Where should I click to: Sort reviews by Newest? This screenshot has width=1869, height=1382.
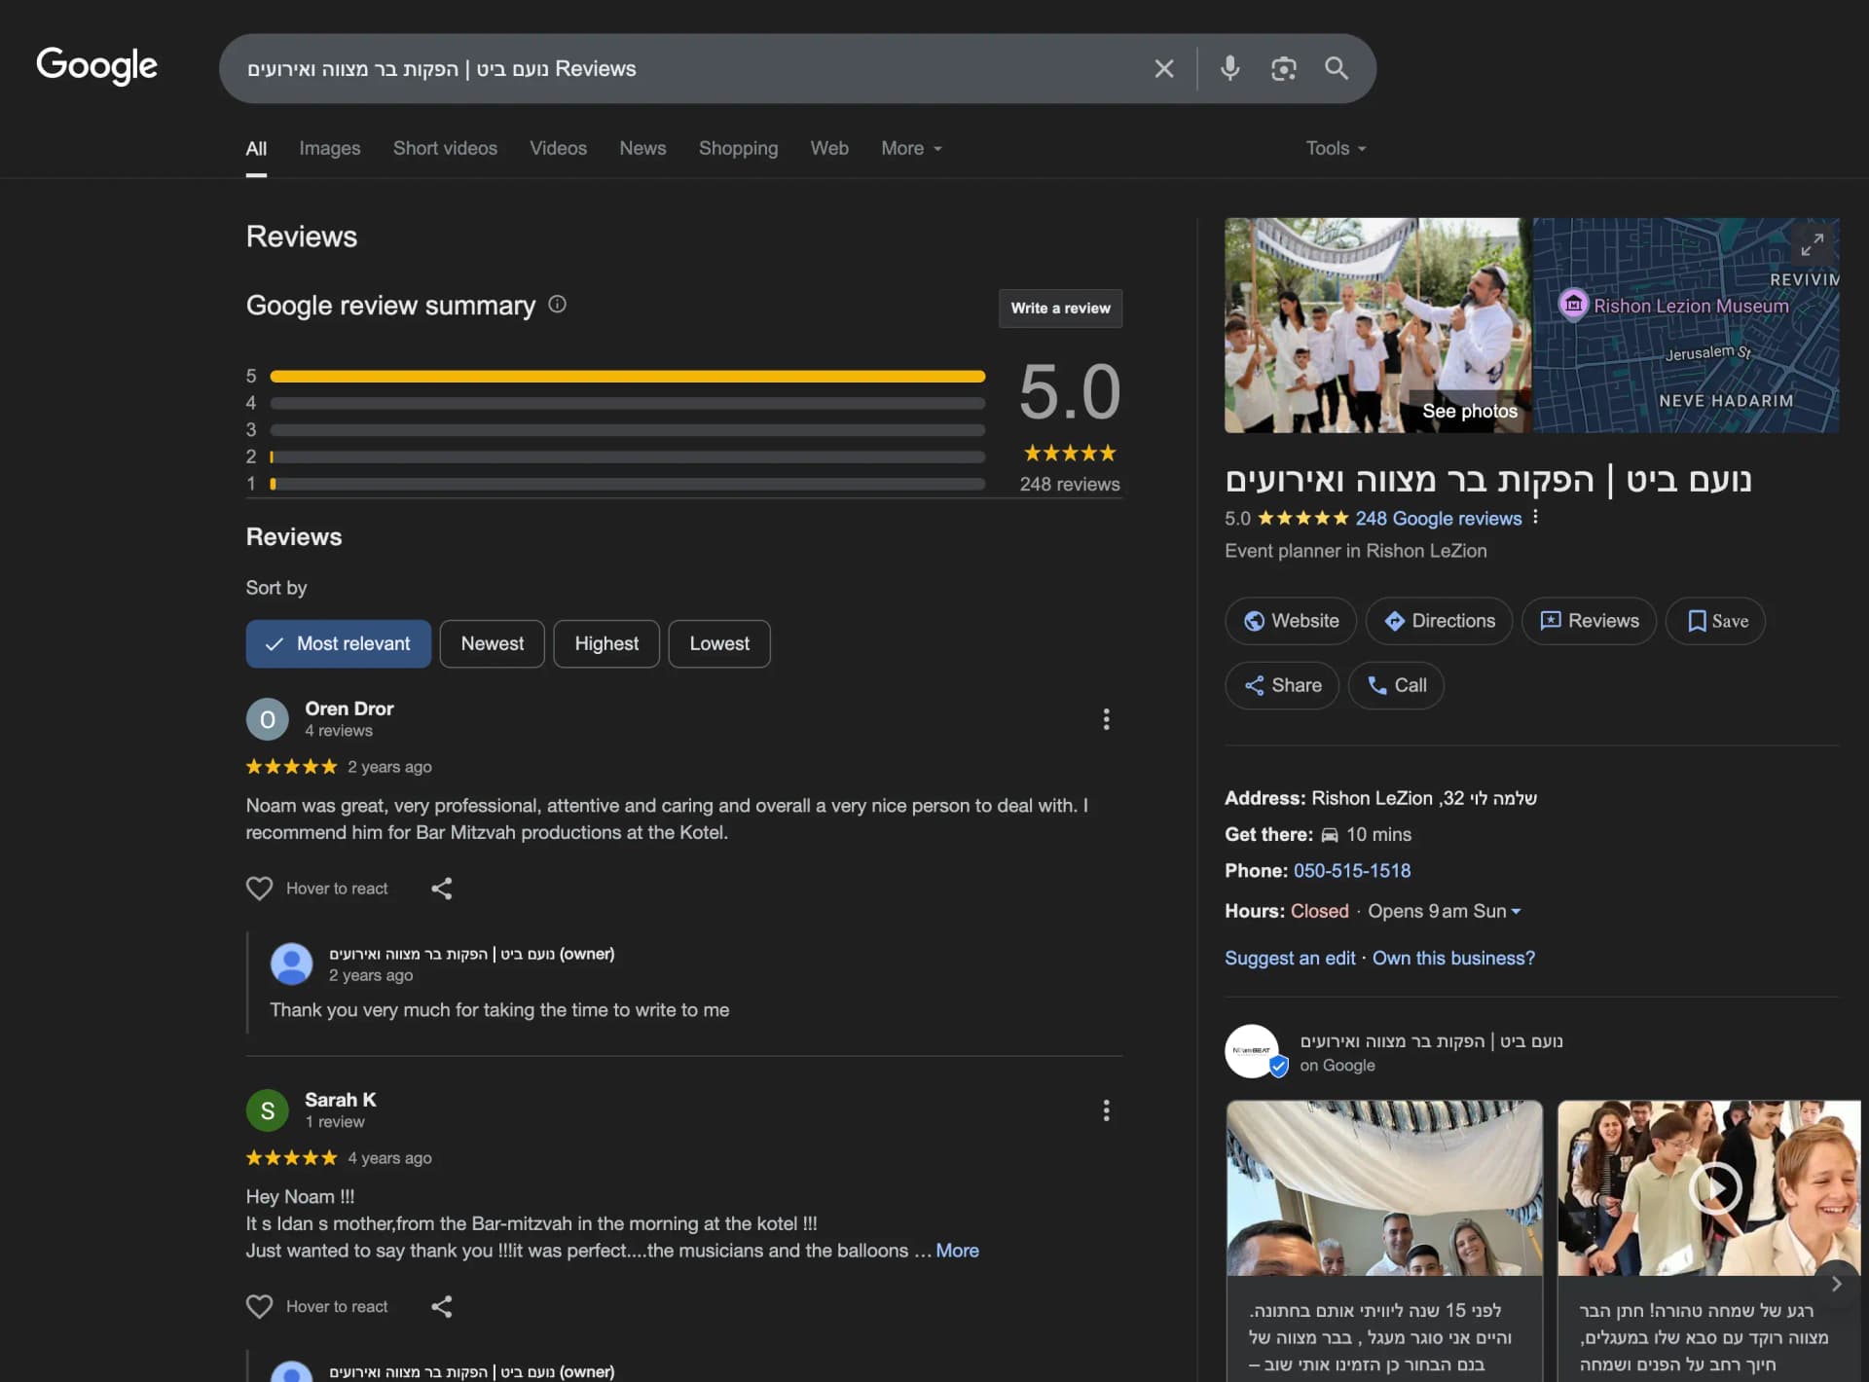(492, 643)
